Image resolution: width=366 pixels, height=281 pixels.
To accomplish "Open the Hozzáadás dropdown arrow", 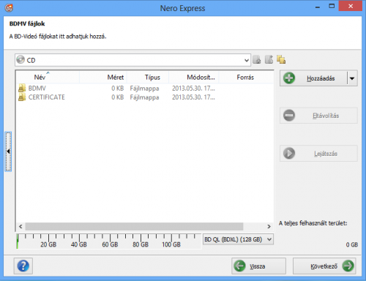I will coord(352,78).
